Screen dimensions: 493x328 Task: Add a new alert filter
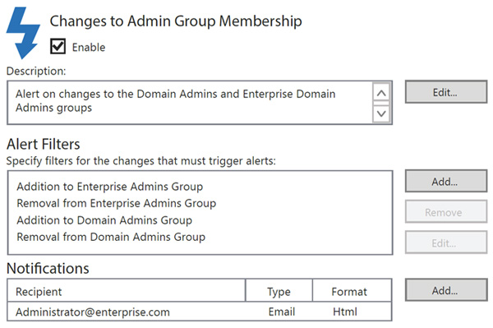pos(446,181)
